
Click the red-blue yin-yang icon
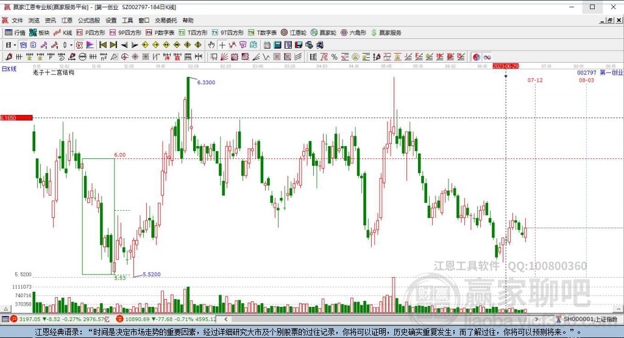pos(477,57)
